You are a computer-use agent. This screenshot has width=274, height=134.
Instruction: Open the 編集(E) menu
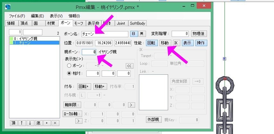click(37, 16)
